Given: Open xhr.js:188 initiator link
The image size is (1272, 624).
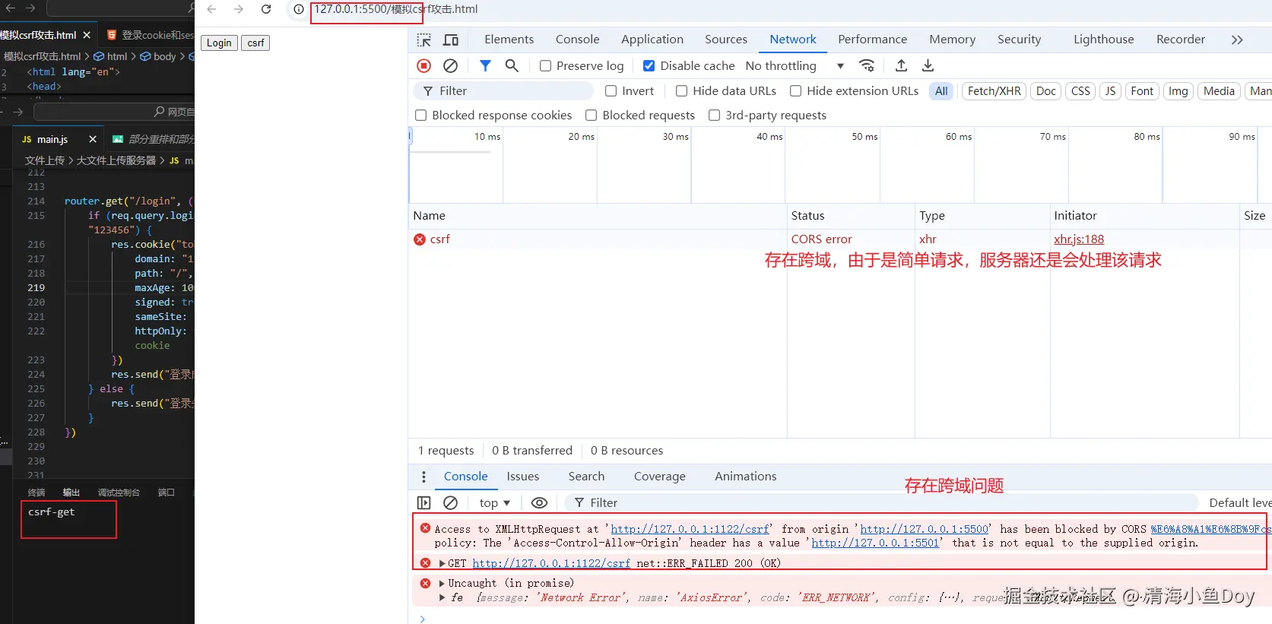Looking at the screenshot, I should pyautogui.click(x=1078, y=239).
